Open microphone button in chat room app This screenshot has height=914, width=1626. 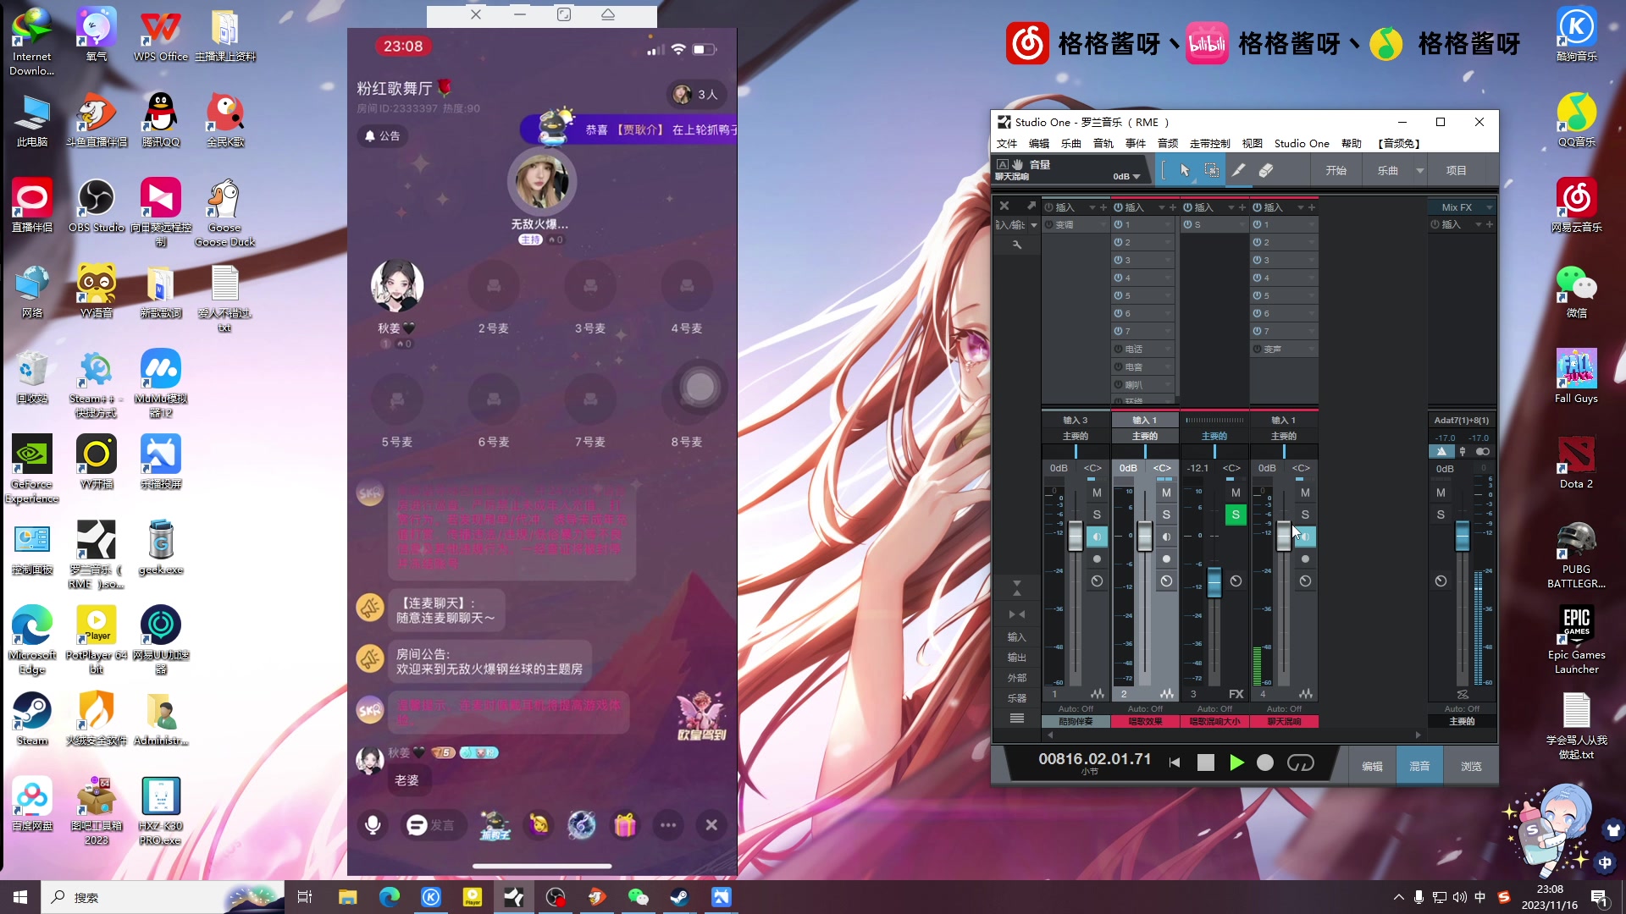(x=373, y=824)
